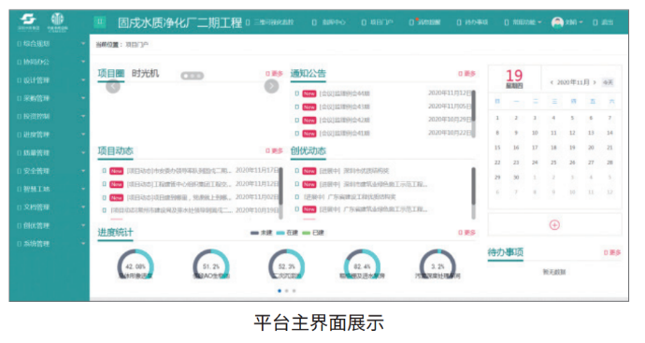Expand 采购管理 in the sidebar

coord(50,98)
